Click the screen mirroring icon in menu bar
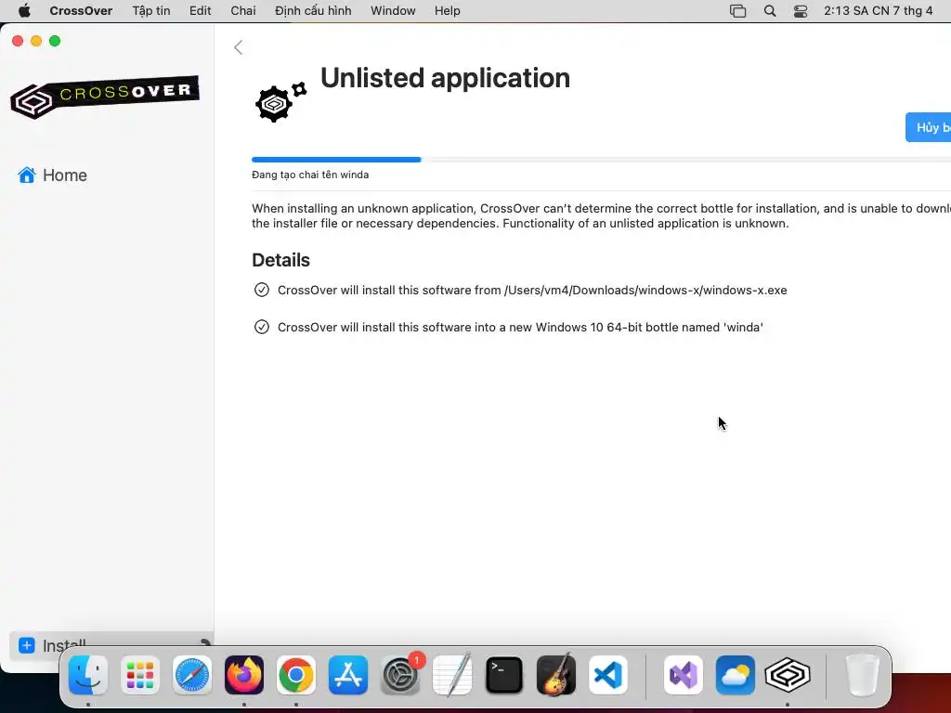 pyautogui.click(x=737, y=11)
